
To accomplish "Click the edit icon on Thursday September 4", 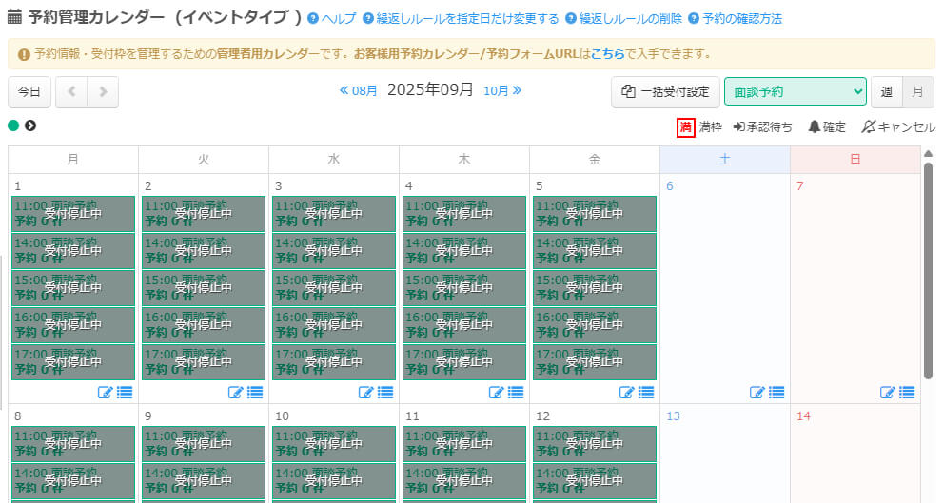I will [x=497, y=392].
